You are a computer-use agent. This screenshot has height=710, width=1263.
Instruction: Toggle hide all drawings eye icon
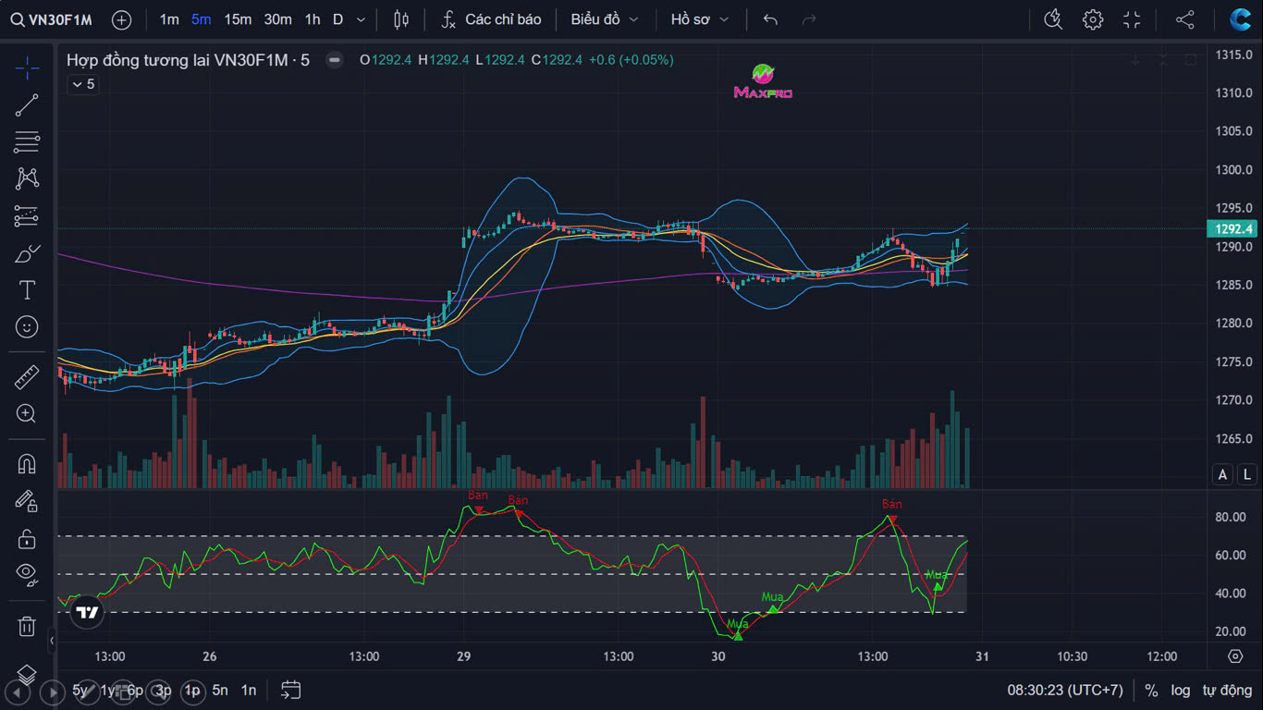27,574
